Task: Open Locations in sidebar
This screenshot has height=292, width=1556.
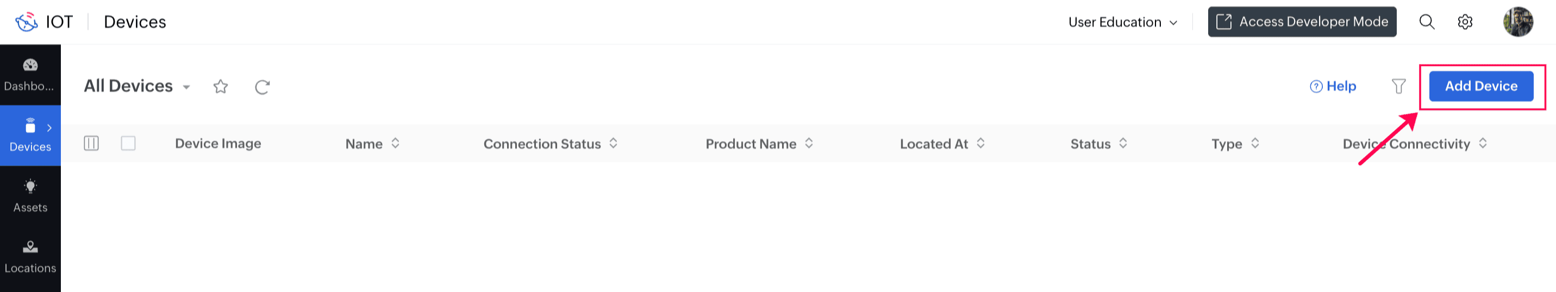Action: [30, 256]
